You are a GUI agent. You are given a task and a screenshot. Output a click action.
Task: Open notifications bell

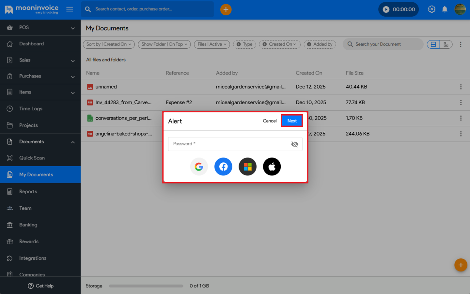(x=445, y=9)
